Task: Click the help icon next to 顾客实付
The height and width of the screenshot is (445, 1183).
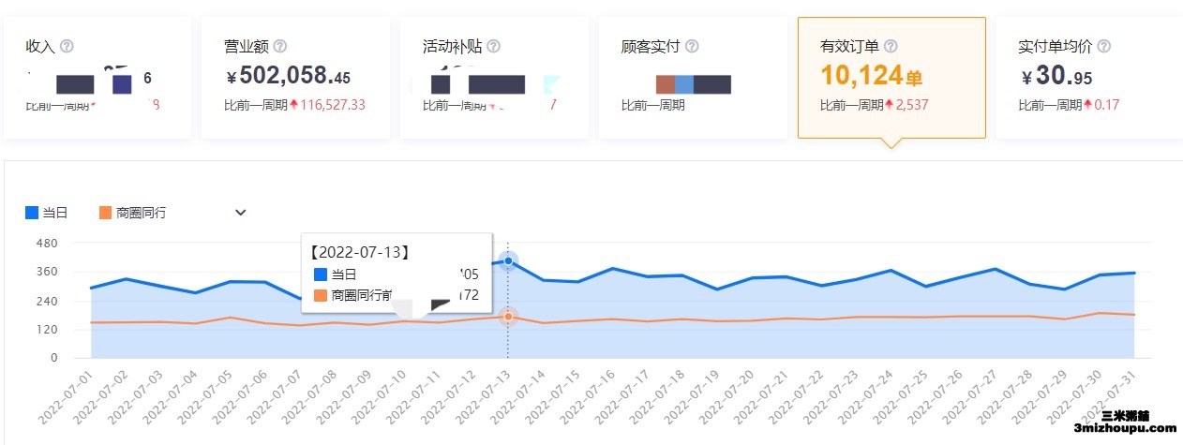Action: pyautogui.click(x=691, y=46)
